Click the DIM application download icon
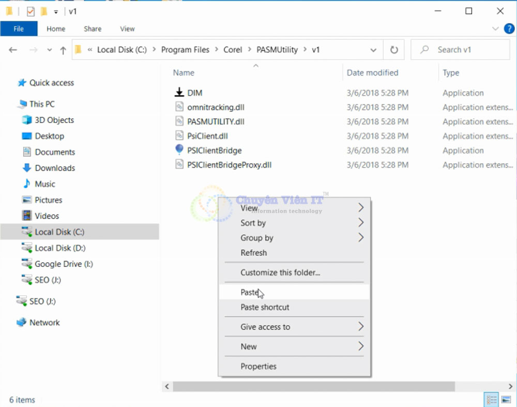 (179, 93)
